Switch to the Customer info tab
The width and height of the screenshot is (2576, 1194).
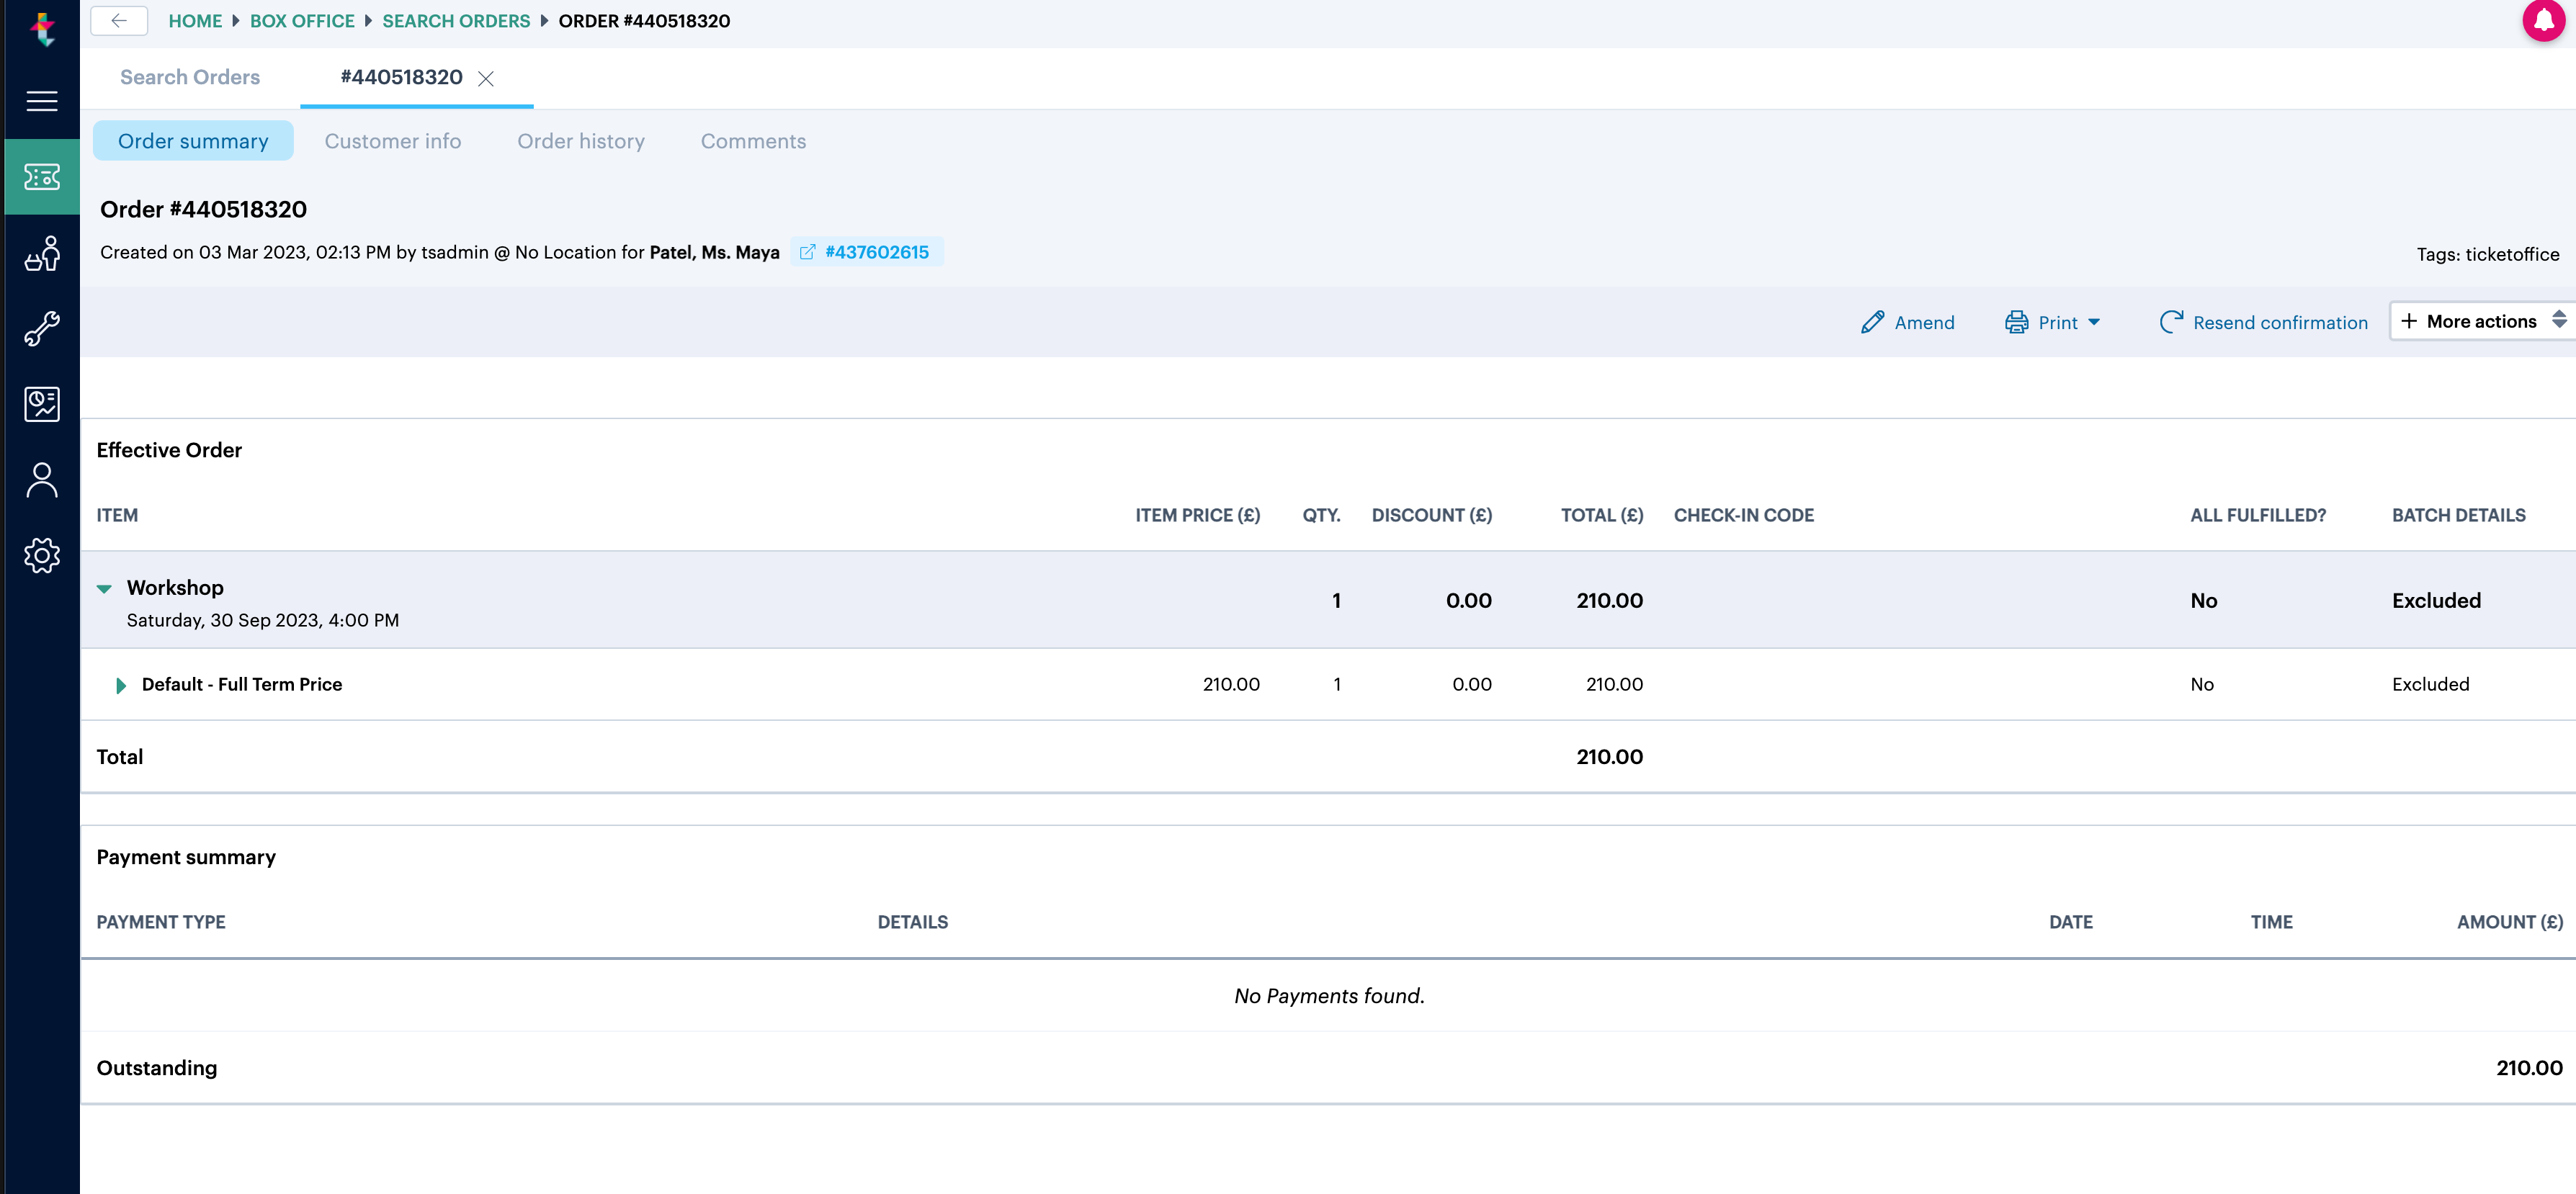point(393,141)
